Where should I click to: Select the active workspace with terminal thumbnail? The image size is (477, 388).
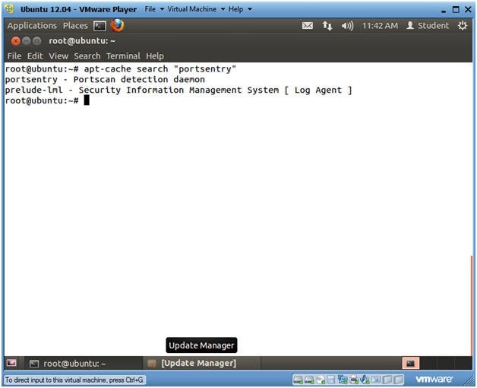click(411, 364)
